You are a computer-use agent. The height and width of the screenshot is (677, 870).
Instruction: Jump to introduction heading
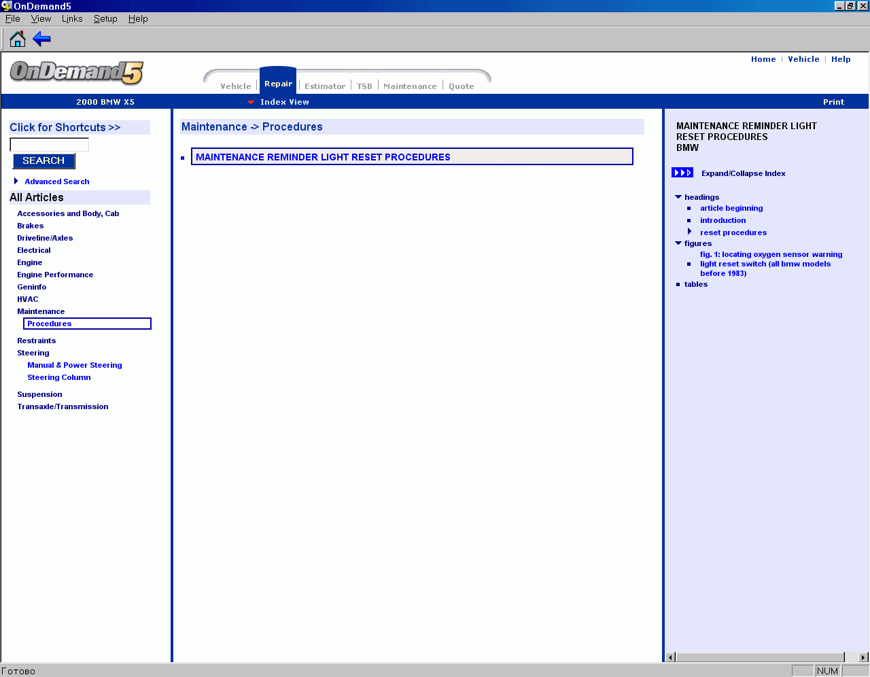723,220
